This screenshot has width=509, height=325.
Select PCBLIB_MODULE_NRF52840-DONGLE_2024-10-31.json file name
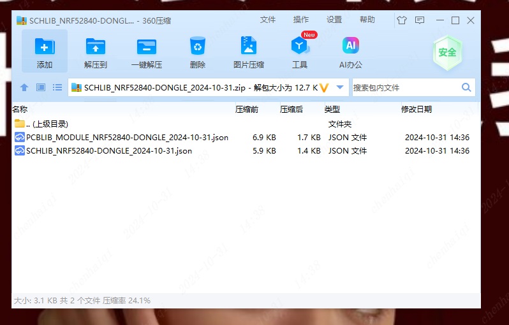click(x=128, y=138)
